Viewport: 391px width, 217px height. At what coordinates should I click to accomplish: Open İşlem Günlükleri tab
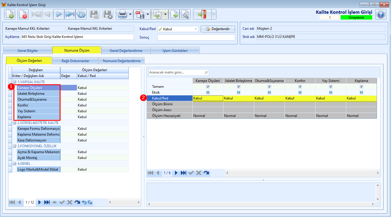point(175,51)
